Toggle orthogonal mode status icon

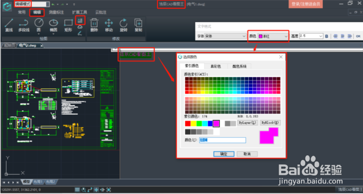click(90, 189)
